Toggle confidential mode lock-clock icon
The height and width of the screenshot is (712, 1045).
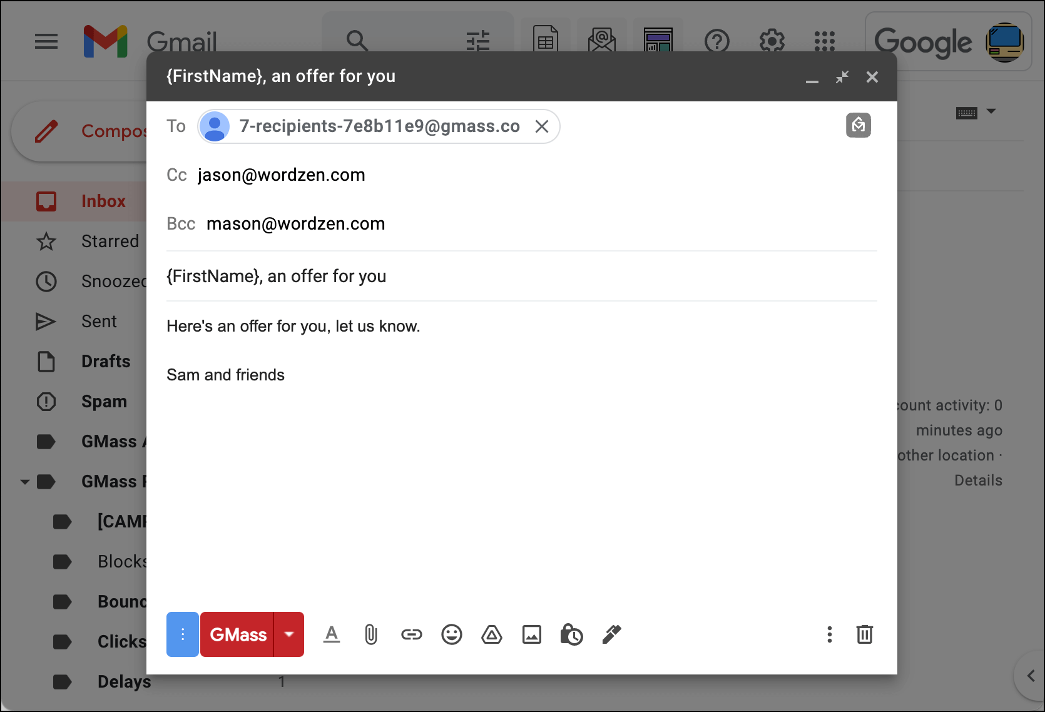[571, 634]
